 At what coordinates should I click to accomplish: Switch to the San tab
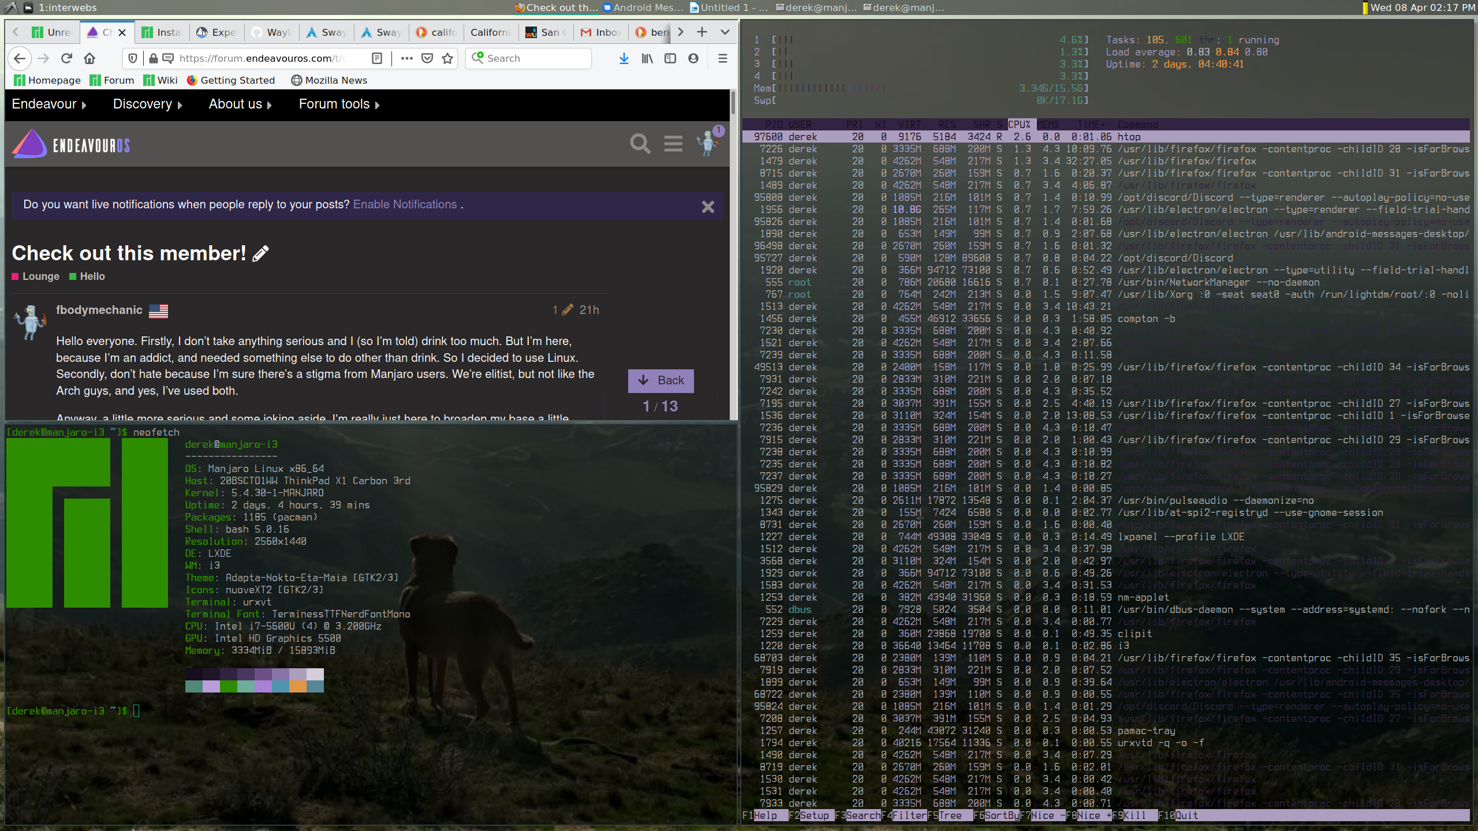(547, 32)
